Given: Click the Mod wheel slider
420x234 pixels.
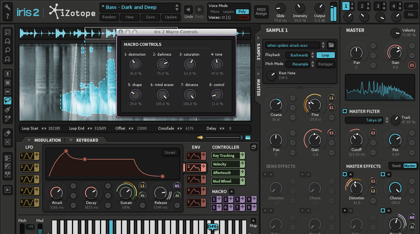Looking at the screenshot, I should (x=40, y=229).
